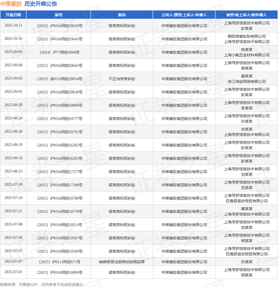
Task: Click the date 2025-09-08
Action: 13,65
